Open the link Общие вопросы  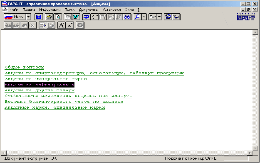(25, 67)
